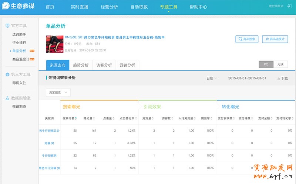296x184 pixels.
Task: Switch data view to PC
Action: pos(266,64)
